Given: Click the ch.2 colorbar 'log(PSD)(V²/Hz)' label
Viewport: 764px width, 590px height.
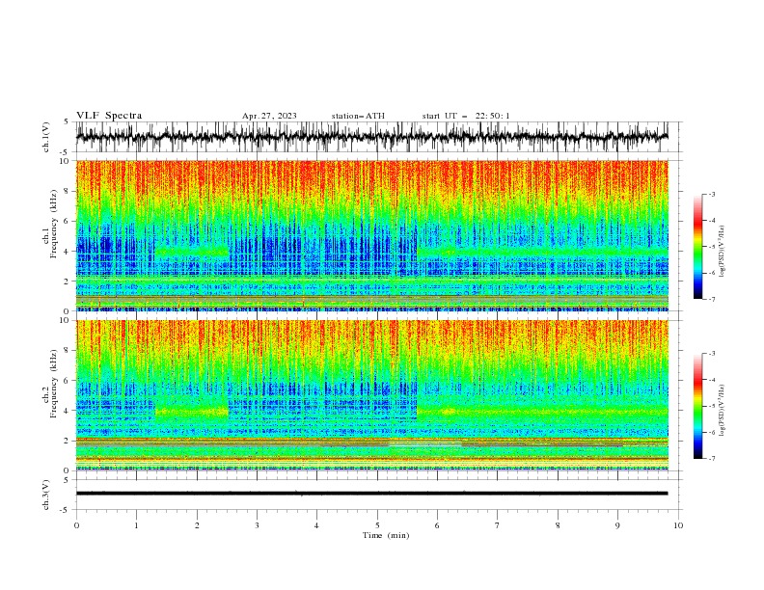Looking at the screenshot, I should coord(723,410).
